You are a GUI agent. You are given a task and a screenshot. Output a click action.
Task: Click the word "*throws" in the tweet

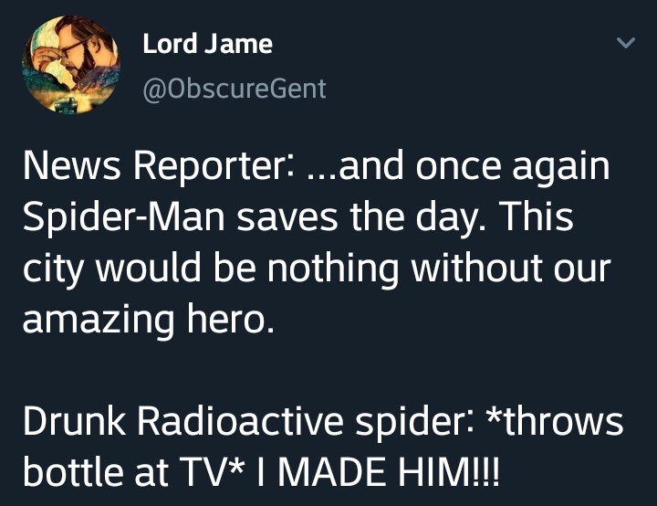(x=555, y=420)
